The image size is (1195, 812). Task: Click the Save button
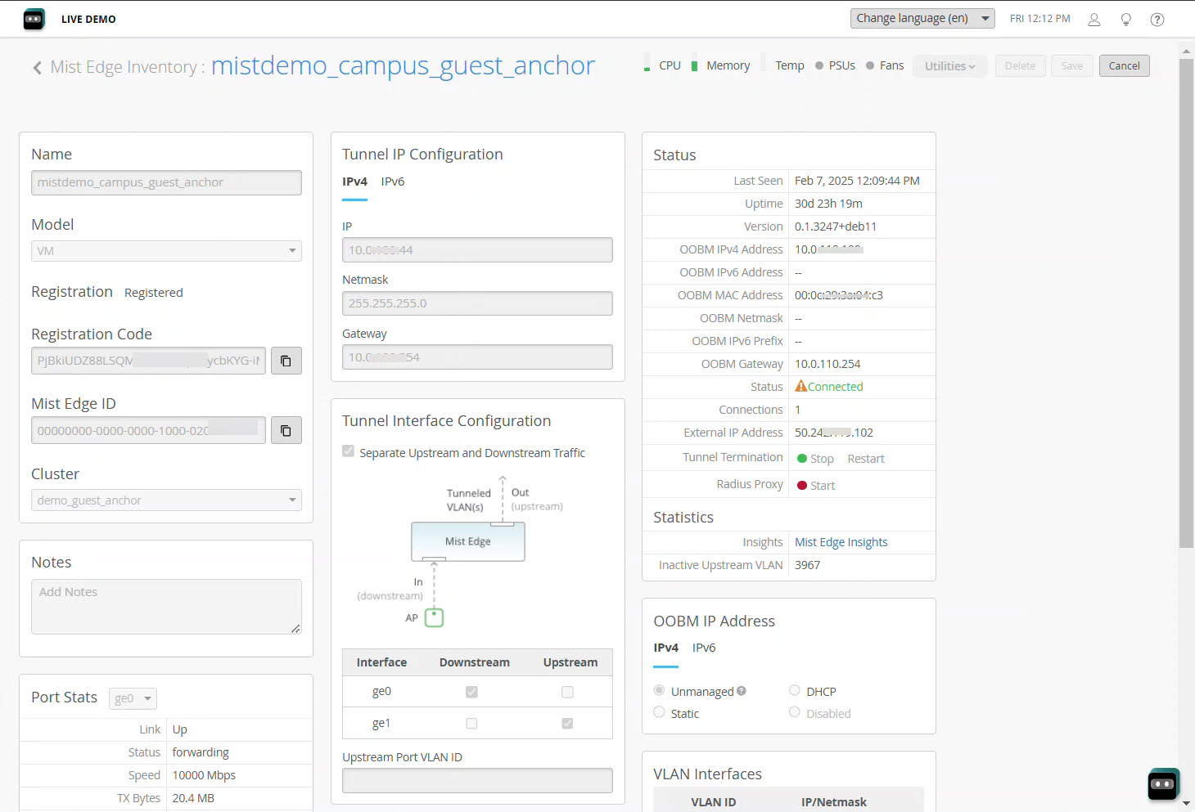coord(1071,66)
